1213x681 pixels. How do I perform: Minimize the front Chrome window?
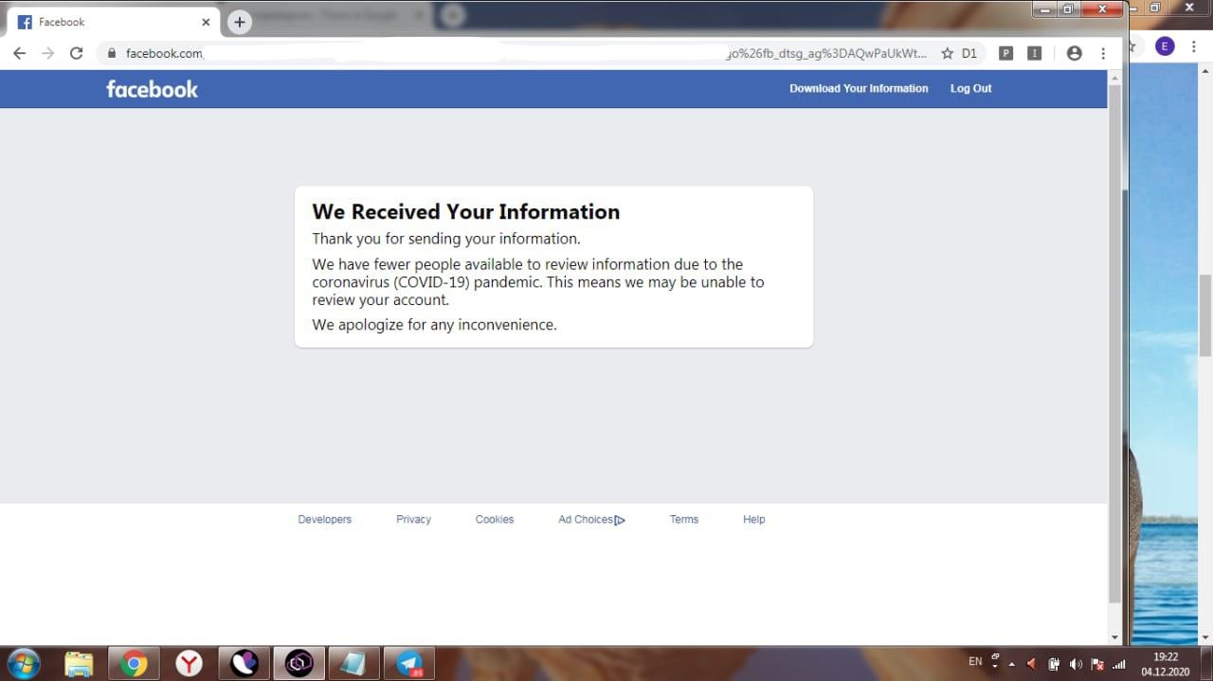pyautogui.click(x=1045, y=9)
